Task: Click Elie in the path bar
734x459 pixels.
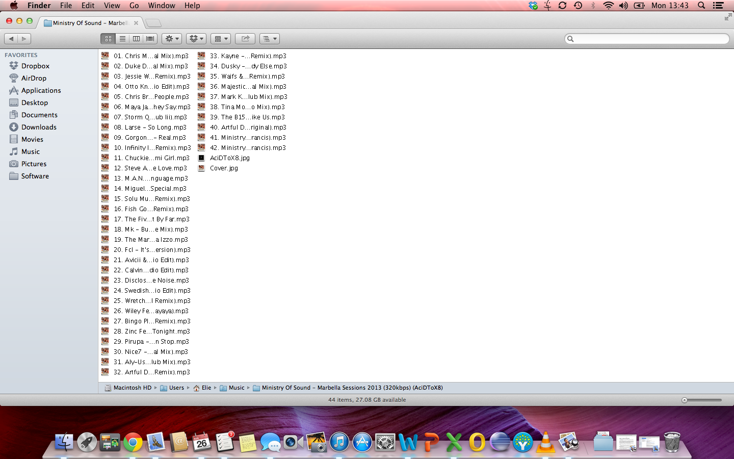Action: (202, 388)
